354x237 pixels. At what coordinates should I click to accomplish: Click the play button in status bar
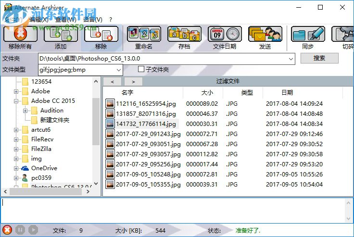pos(33,230)
